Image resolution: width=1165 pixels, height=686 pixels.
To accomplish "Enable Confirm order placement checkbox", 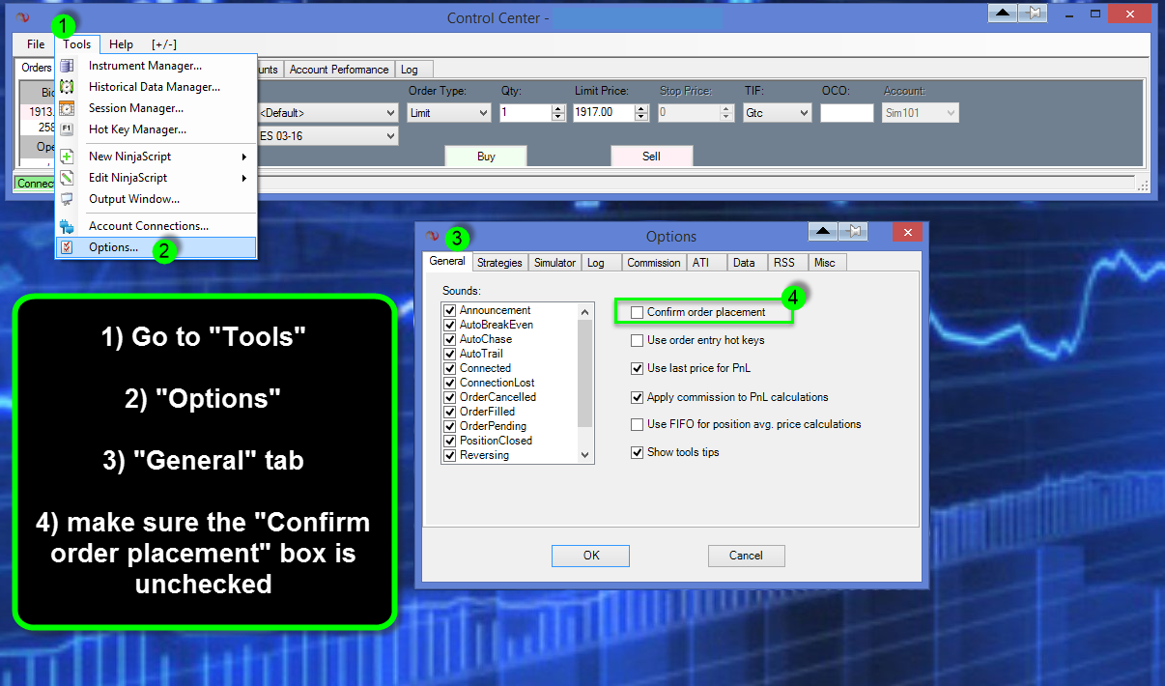I will pyautogui.click(x=637, y=312).
